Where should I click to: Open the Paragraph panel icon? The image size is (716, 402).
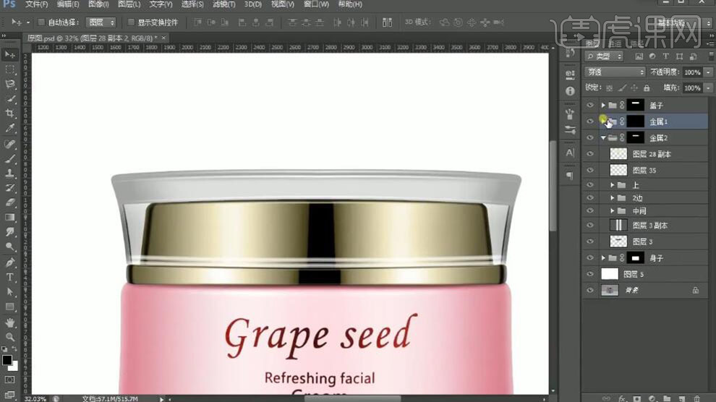570,175
